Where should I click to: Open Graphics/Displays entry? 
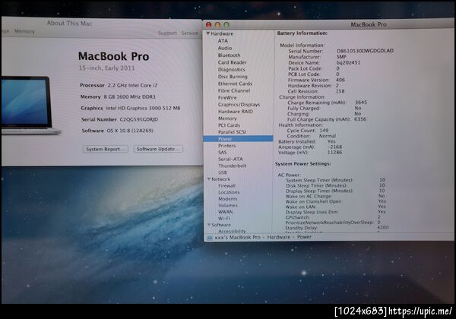tap(239, 105)
